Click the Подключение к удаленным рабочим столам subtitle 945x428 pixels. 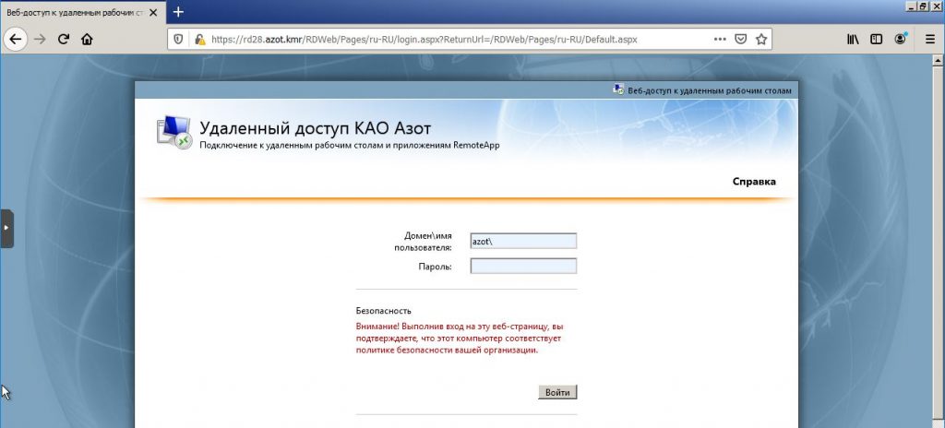(350, 145)
